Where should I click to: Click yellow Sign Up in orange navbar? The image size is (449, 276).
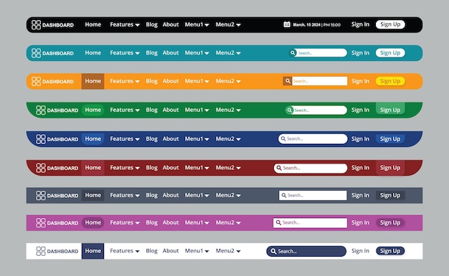click(390, 81)
